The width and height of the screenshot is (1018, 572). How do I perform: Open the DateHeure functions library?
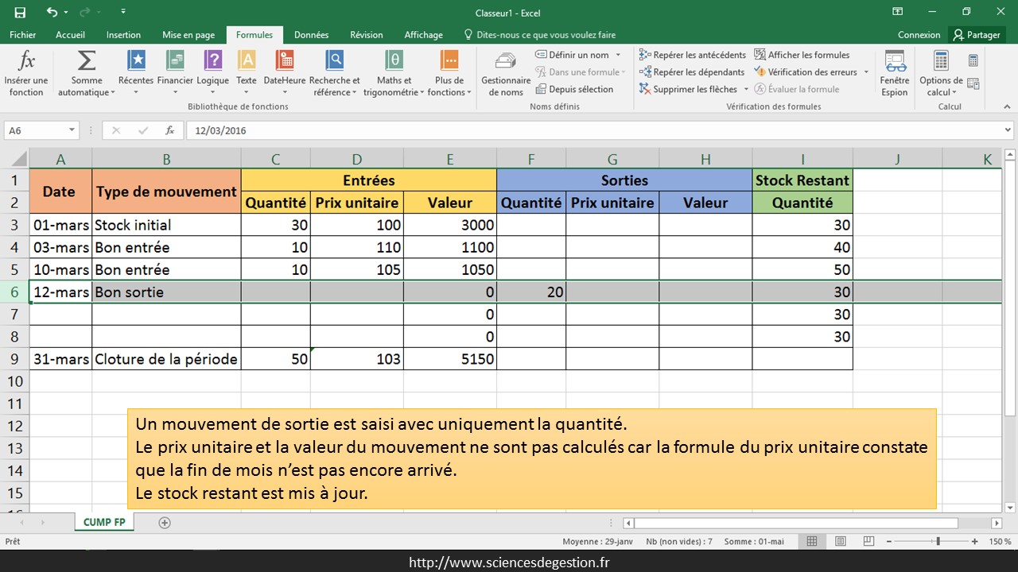pyautogui.click(x=284, y=62)
